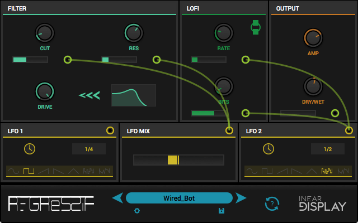358x223 pixels.
Task: Click the AMP knob in Output section
Action: [313, 38]
